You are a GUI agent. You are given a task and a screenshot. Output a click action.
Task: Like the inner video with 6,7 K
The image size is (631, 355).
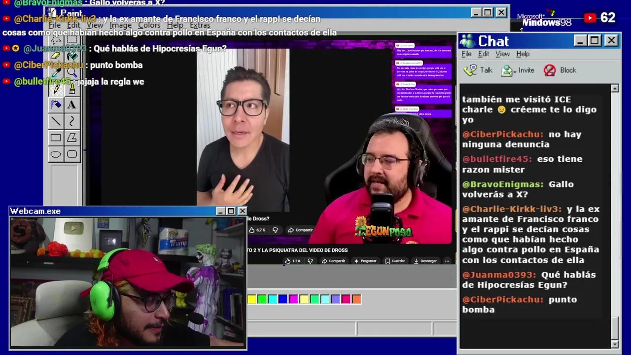(251, 230)
